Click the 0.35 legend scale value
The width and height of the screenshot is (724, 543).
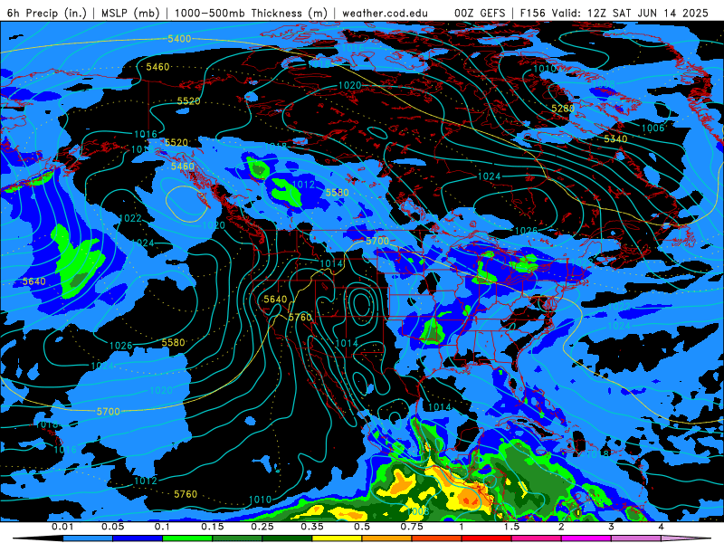[312, 527]
